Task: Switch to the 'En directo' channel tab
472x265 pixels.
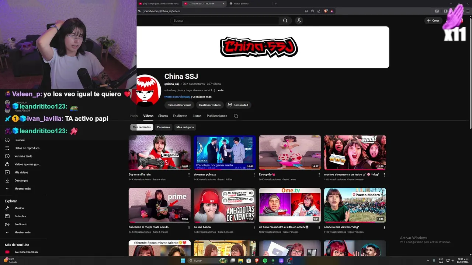Action: coord(180,116)
